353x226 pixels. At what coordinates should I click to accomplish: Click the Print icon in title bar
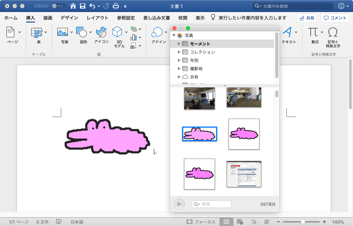tap(116, 6)
